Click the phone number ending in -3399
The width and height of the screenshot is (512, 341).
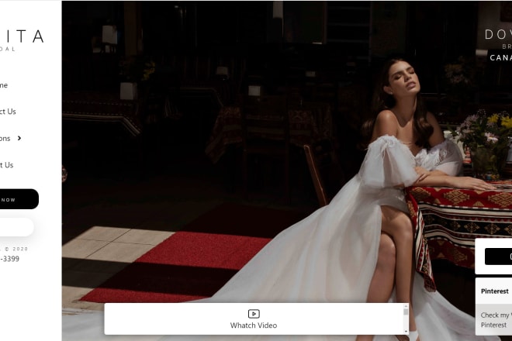9,258
